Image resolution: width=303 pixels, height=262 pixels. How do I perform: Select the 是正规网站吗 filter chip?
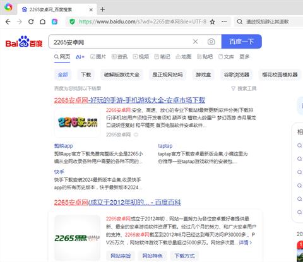coord(167,74)
